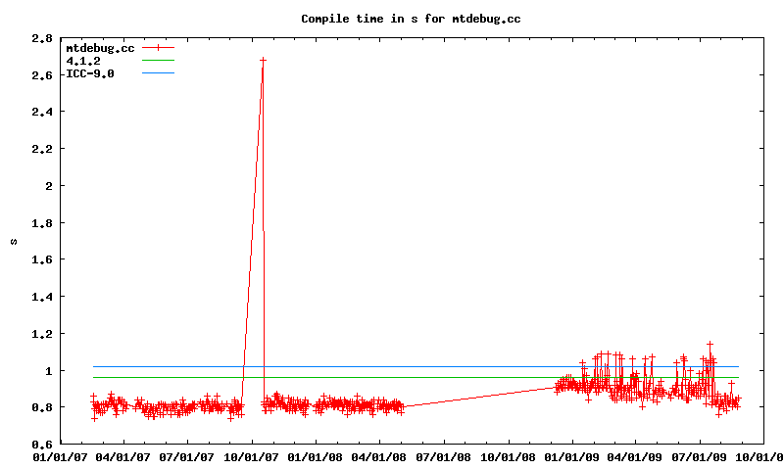The image size is (784, 470).
Task: Click the 2.8 y-axis tick label
Action: click(41, 38)
